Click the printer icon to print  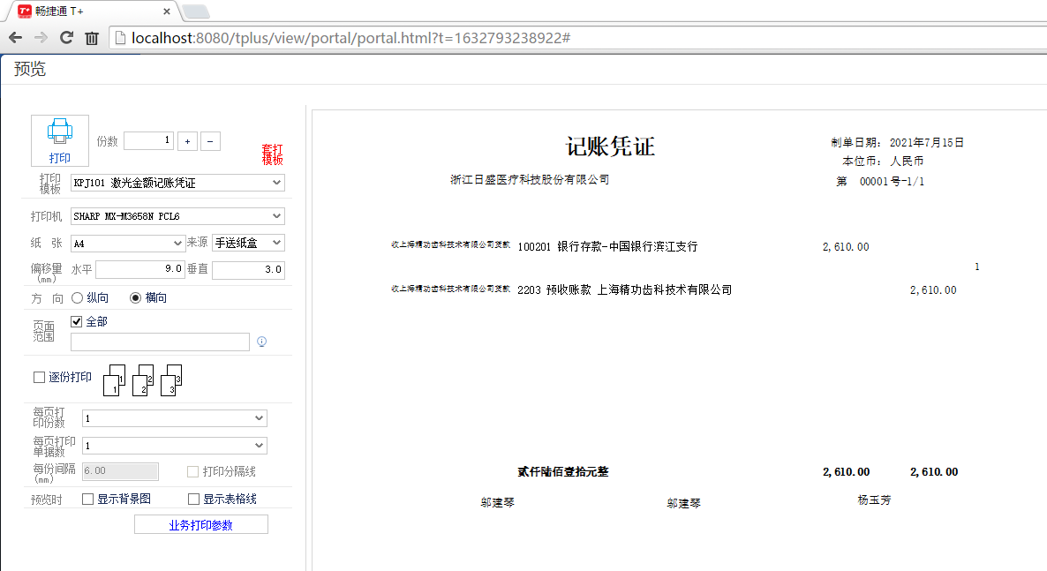(59, 140)
